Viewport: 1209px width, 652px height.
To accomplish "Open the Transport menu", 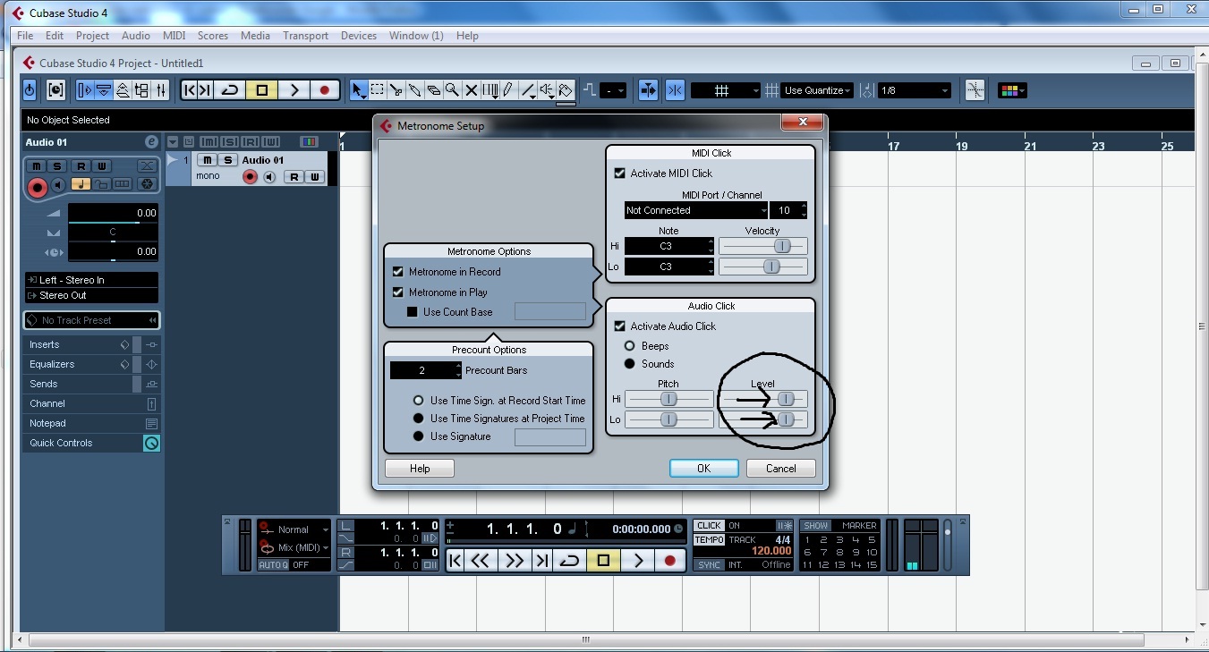I will point(305,36).
